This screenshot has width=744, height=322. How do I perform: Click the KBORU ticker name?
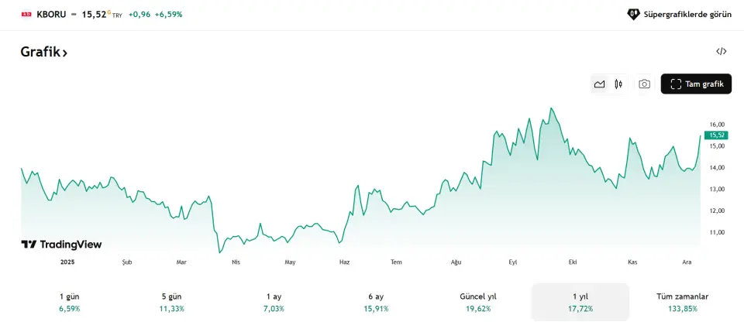[x=51, y=14]
